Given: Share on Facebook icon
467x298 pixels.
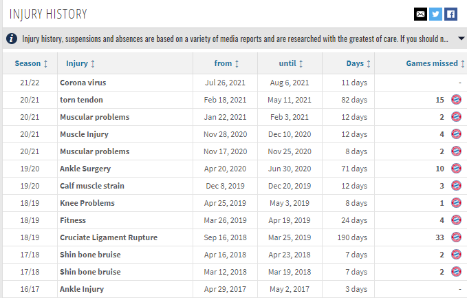Looking at the screenshot, I should (x=450, y=14).
